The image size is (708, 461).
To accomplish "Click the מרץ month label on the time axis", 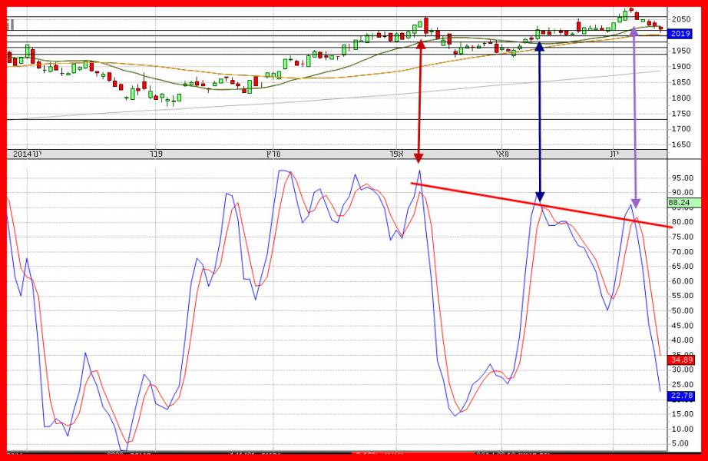I will tap(274, 154).
